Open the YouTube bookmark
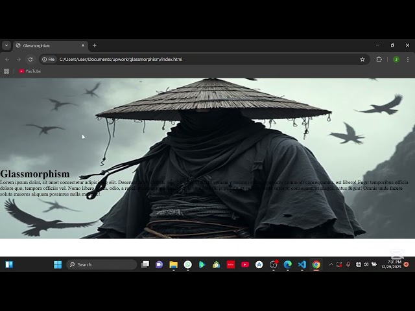415x311 pixels. [30, 71]
